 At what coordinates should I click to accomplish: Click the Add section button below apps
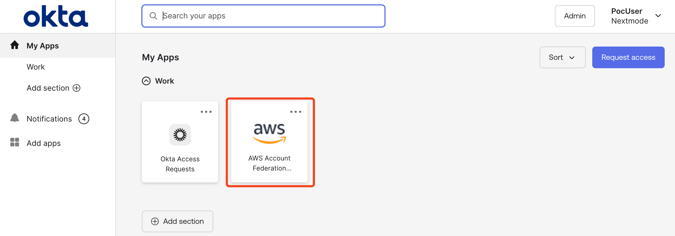tap(177, 221)
